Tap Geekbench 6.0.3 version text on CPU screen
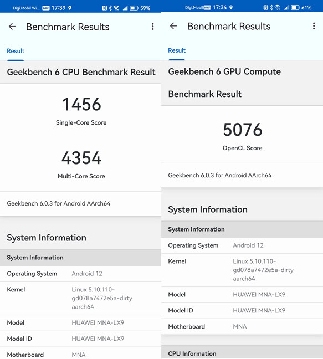The width and height of the screenshot is (323, 359). click(x=59, y=203)
